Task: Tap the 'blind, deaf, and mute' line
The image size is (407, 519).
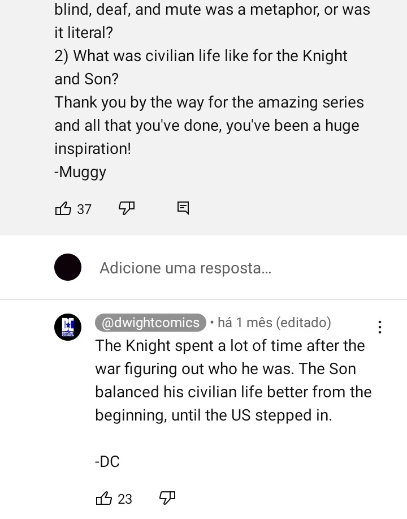Action: pos(212,10)
